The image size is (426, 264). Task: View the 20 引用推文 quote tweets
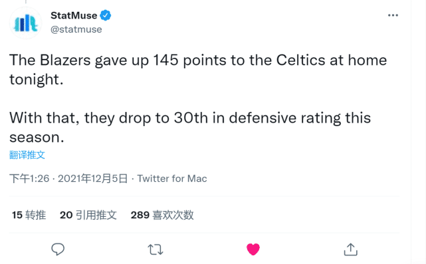tap(88, 215)
